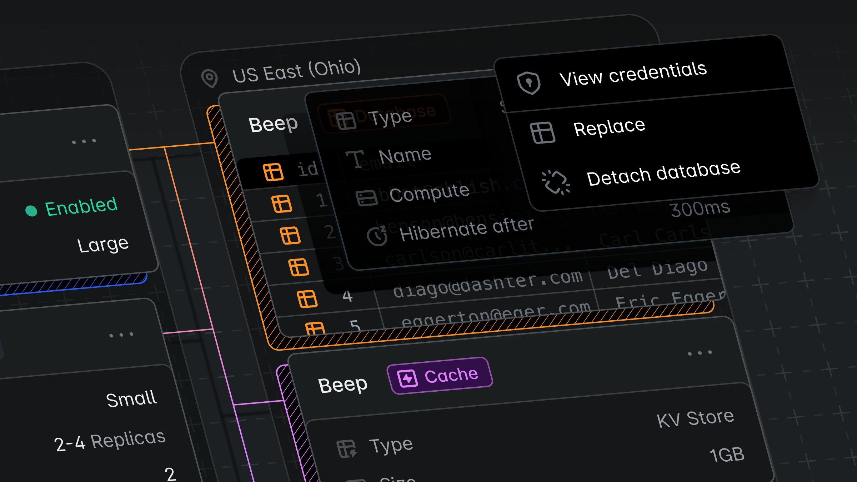
Task: Select View credentials menu entry
Action: tap(633, 74)
